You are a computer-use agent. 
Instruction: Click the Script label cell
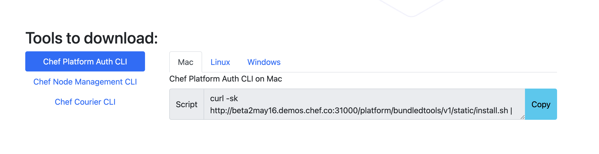pos(186,104)
